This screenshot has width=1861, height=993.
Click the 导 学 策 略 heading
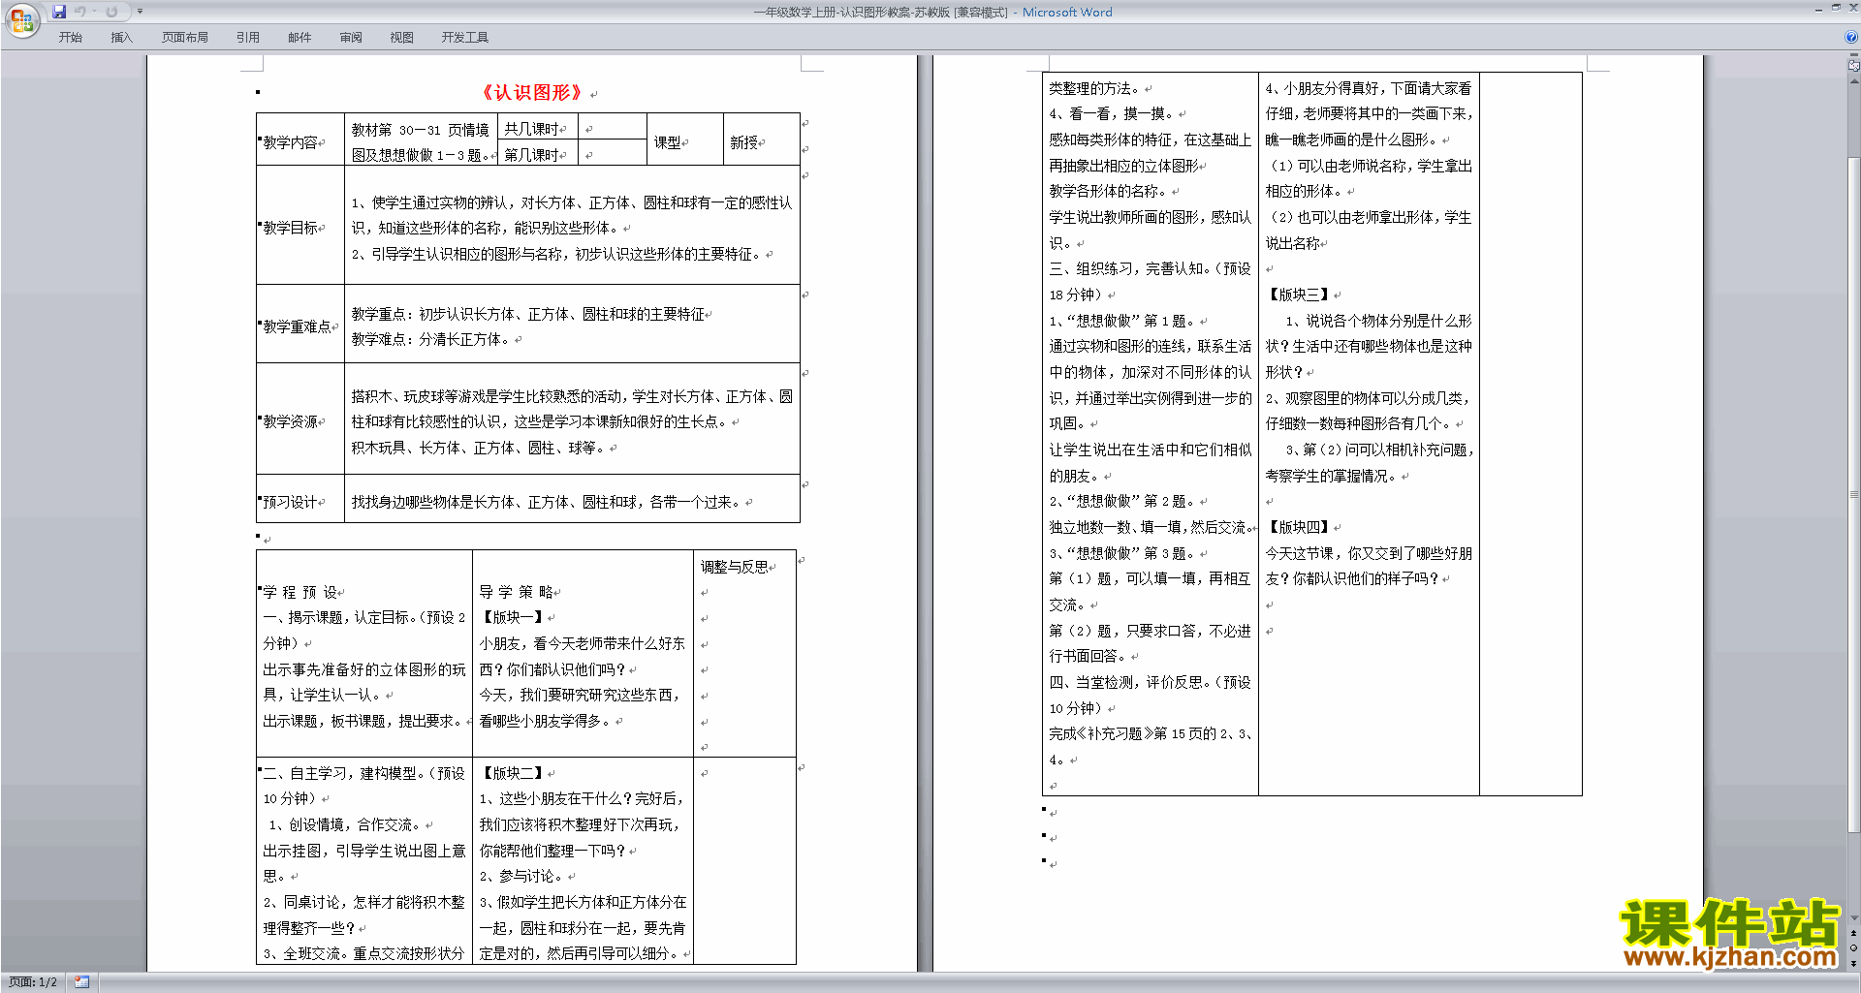517,592
